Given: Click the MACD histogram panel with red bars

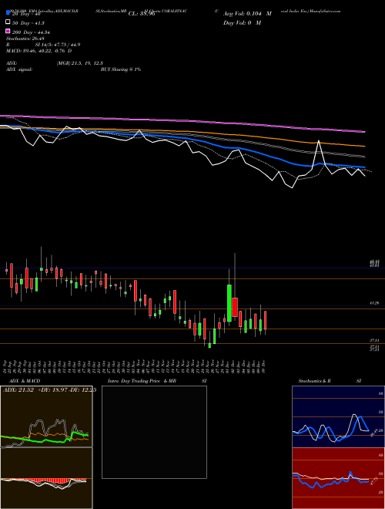Looking at the screenshot, I should click(x=46, y=478).
